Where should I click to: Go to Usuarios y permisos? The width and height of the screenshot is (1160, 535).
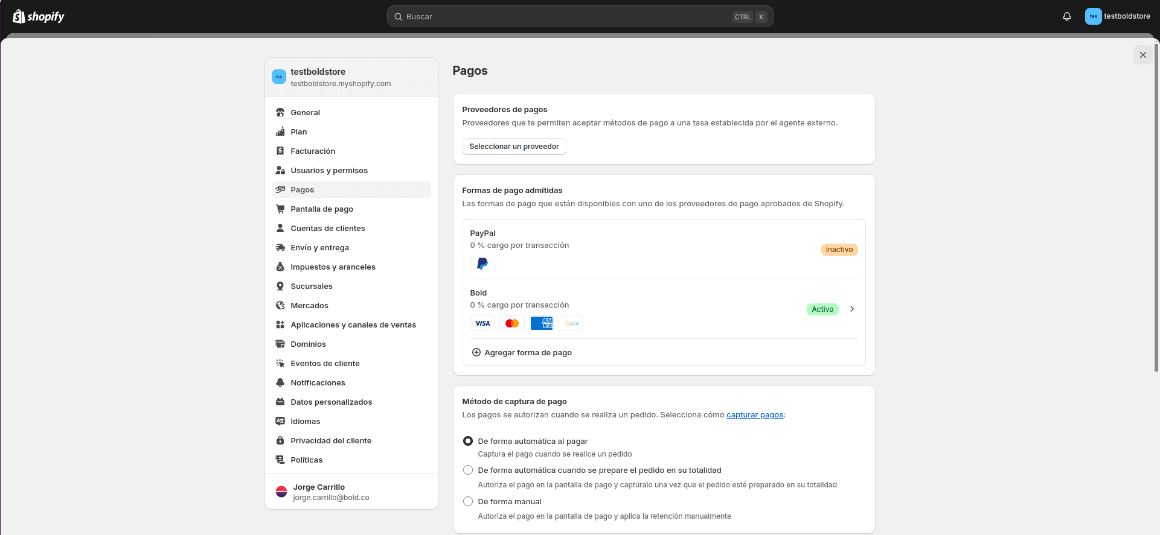click(329, 170)
